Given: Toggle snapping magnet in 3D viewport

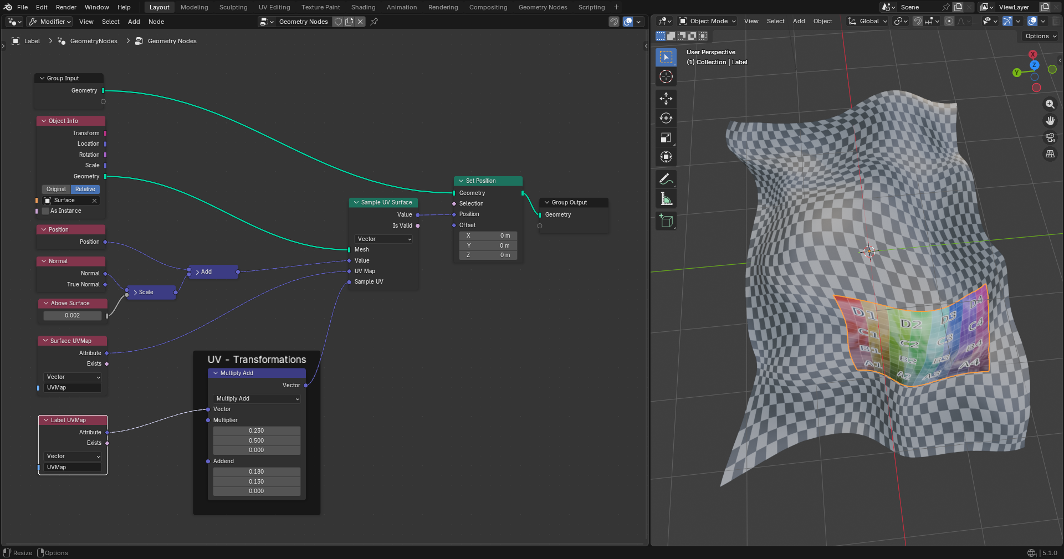Looking at the screenshot, I should coord(918,21).
